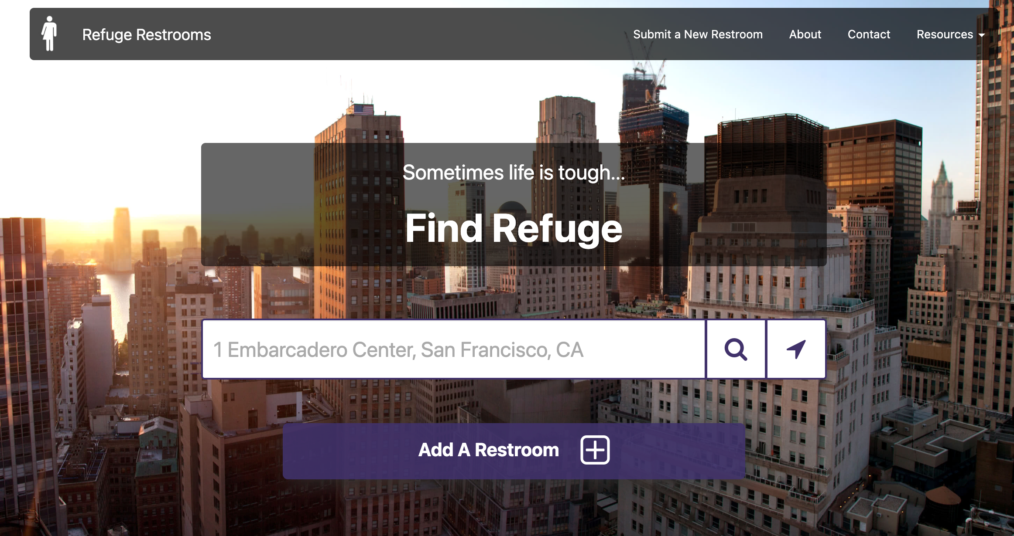Focus the address search input field
This screenshot has height=536, width=1014.
(x=454, y=349)
